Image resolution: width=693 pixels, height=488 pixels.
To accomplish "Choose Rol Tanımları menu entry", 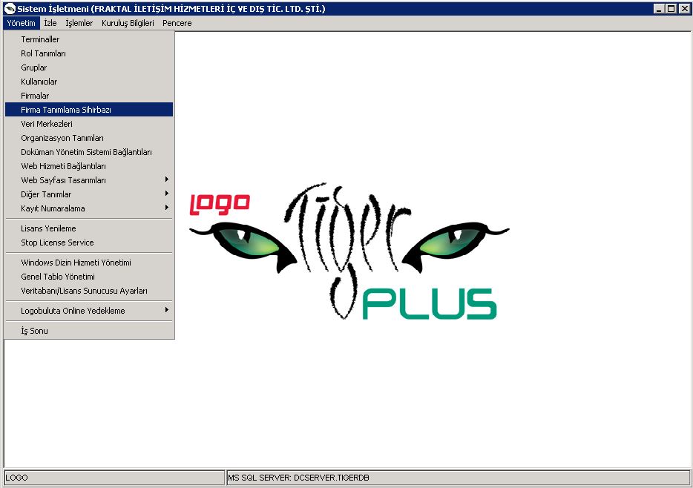I will coord(89,53).
